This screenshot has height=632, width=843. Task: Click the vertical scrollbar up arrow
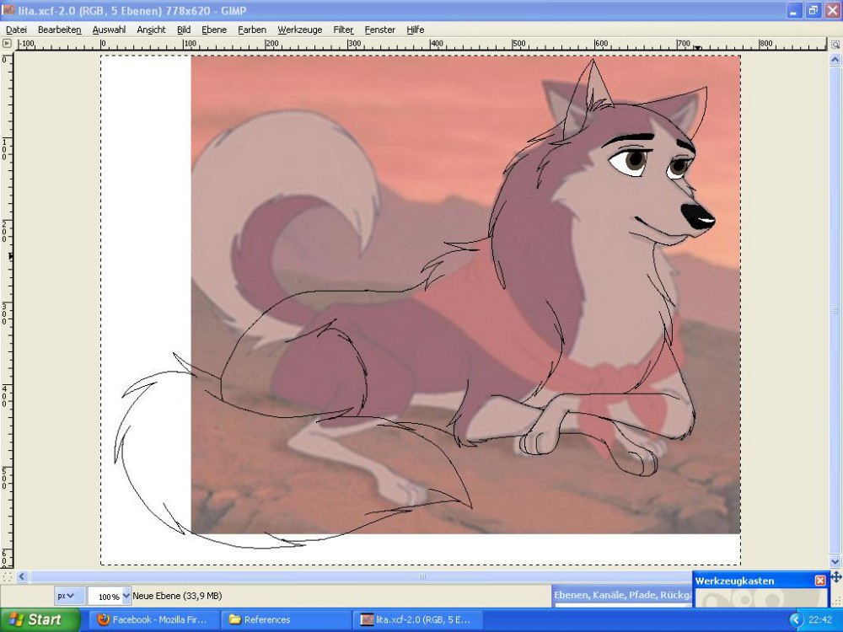835,59
